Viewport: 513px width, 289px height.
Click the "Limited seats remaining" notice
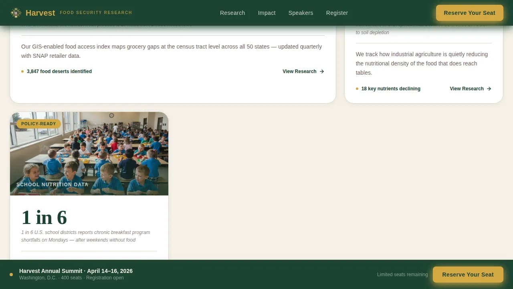(x=402, y=275)
